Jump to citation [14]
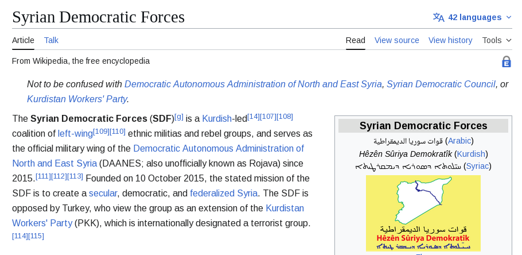This screenshot has width=522, height=255. pyautogui.click(x=254, y=117)
